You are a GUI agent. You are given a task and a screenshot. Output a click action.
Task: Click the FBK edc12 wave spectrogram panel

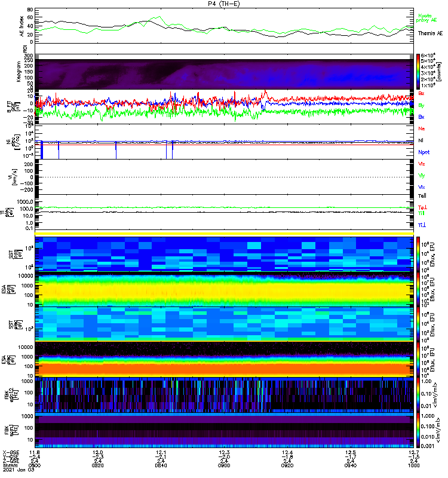pos(224,394)
